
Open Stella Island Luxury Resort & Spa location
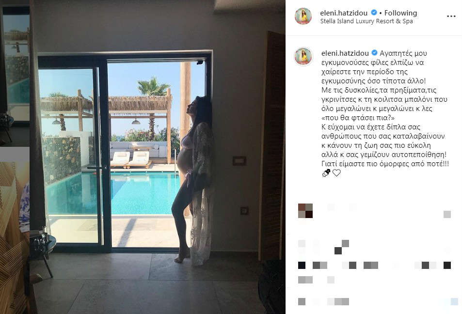click(366, 21)
